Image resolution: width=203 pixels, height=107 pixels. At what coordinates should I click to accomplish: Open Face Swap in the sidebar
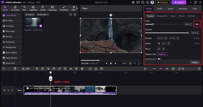coord(12,31)
